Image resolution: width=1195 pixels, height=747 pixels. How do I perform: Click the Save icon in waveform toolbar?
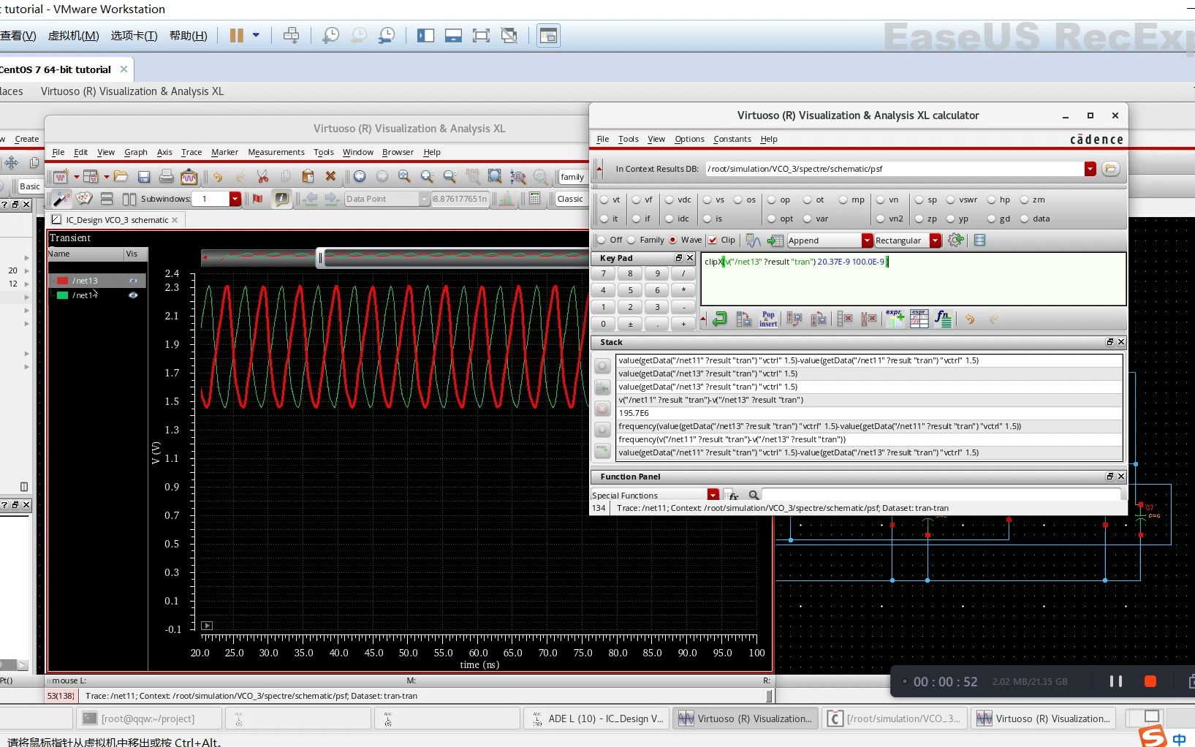click(x=144, y=177)
